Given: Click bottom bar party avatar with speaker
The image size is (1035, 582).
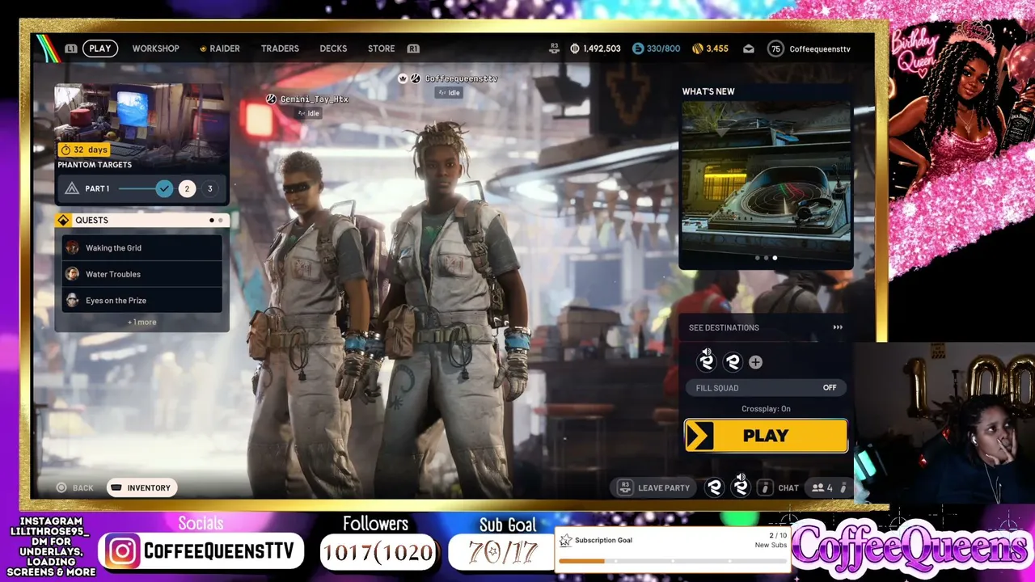Looking at the screenshot, I should 741,487.
